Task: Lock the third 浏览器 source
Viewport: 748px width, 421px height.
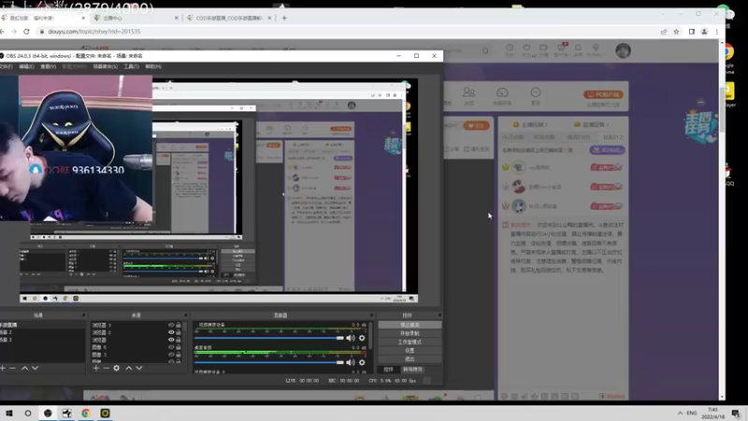Action: coord(179,340)
